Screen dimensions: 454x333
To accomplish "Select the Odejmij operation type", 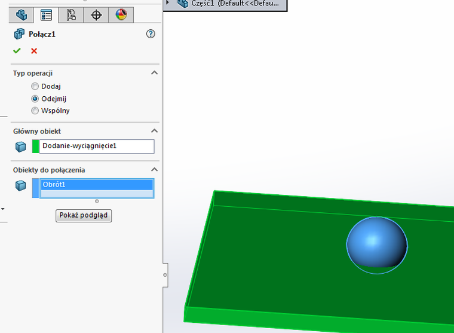I will 35,99.
